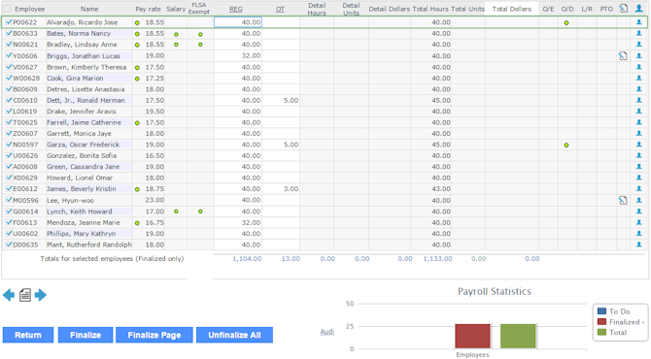
Task: Click the employee column header person icon
Action: coord(639,9)
